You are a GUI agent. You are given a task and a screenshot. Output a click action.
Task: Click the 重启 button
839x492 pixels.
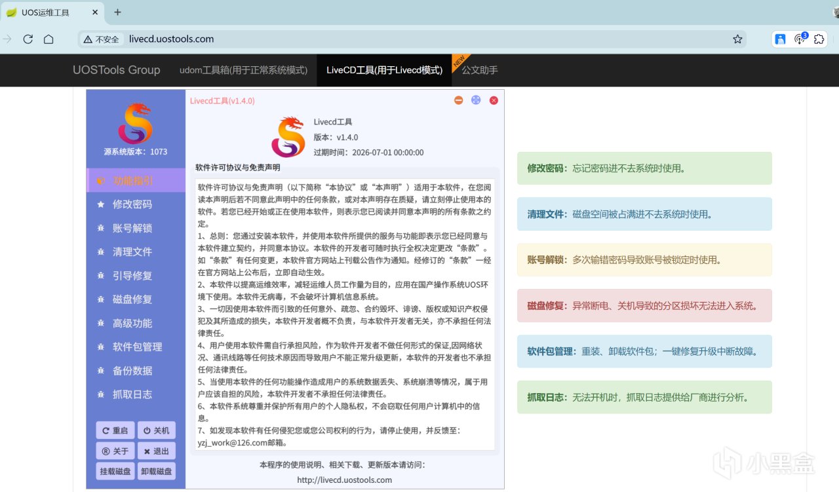click(115, 430)
